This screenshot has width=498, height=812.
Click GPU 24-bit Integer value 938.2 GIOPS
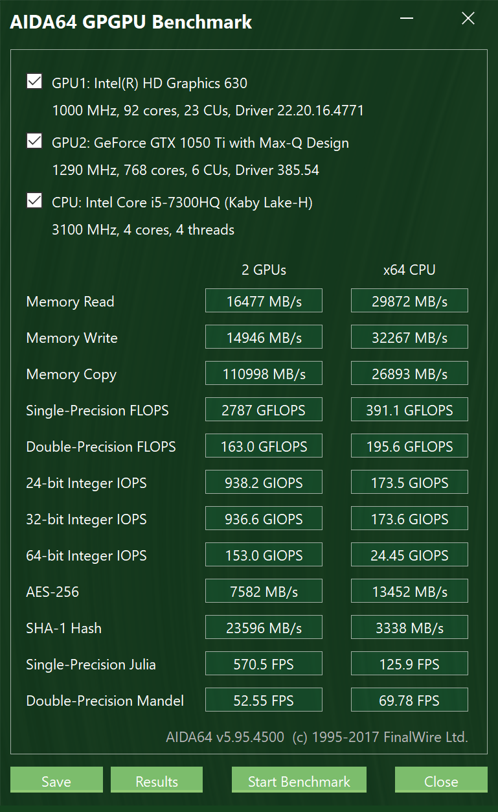(264, 483)
